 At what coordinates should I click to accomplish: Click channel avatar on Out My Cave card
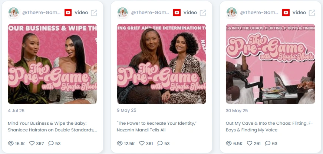click(231, 13)
